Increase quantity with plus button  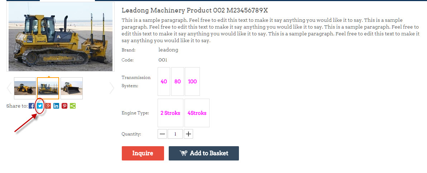[x=188, y=134]
